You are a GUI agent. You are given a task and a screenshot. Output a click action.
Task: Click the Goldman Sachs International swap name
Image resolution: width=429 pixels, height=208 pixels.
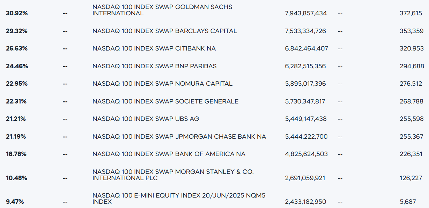tap(162, 10)
